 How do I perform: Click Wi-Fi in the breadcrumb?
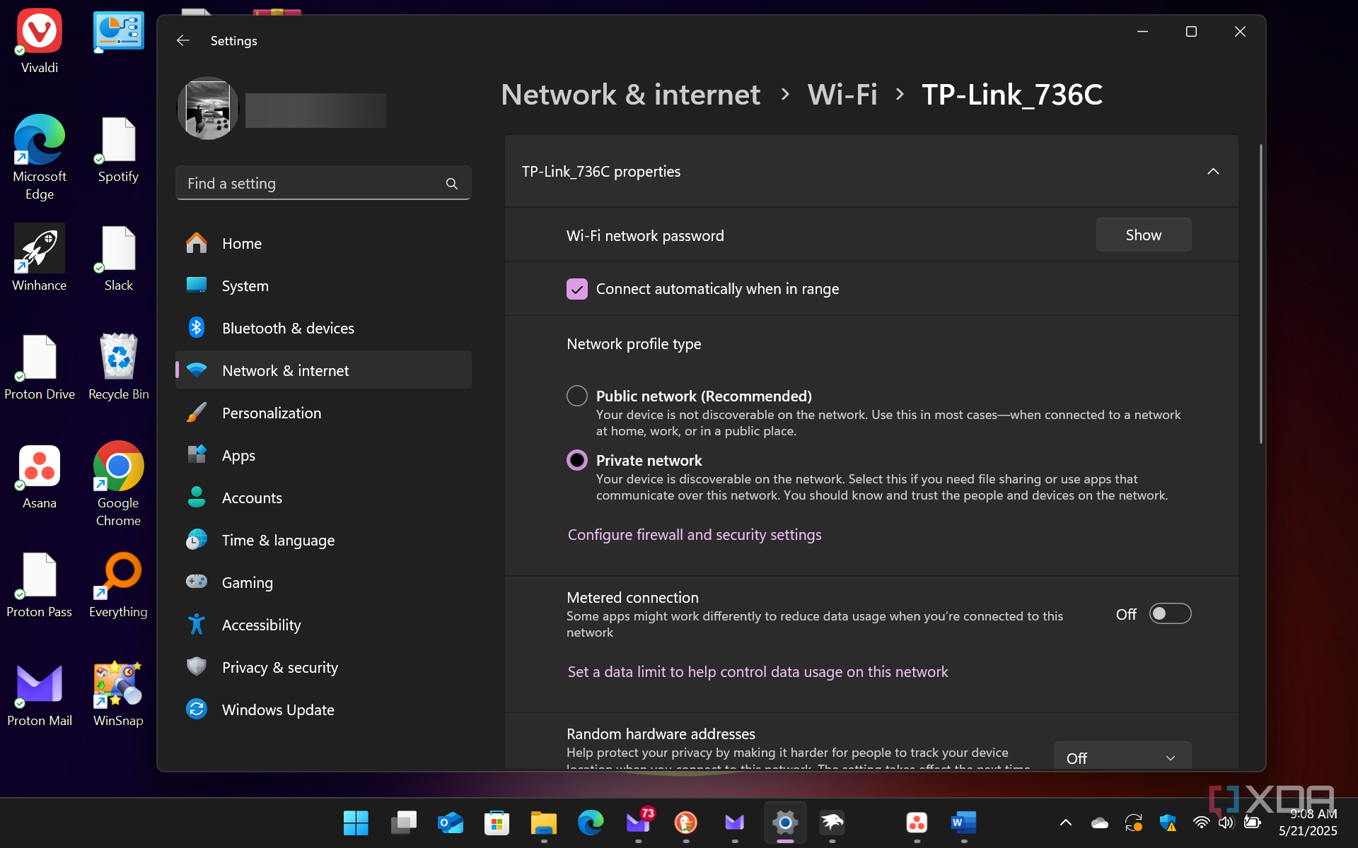tap(842, 95)
